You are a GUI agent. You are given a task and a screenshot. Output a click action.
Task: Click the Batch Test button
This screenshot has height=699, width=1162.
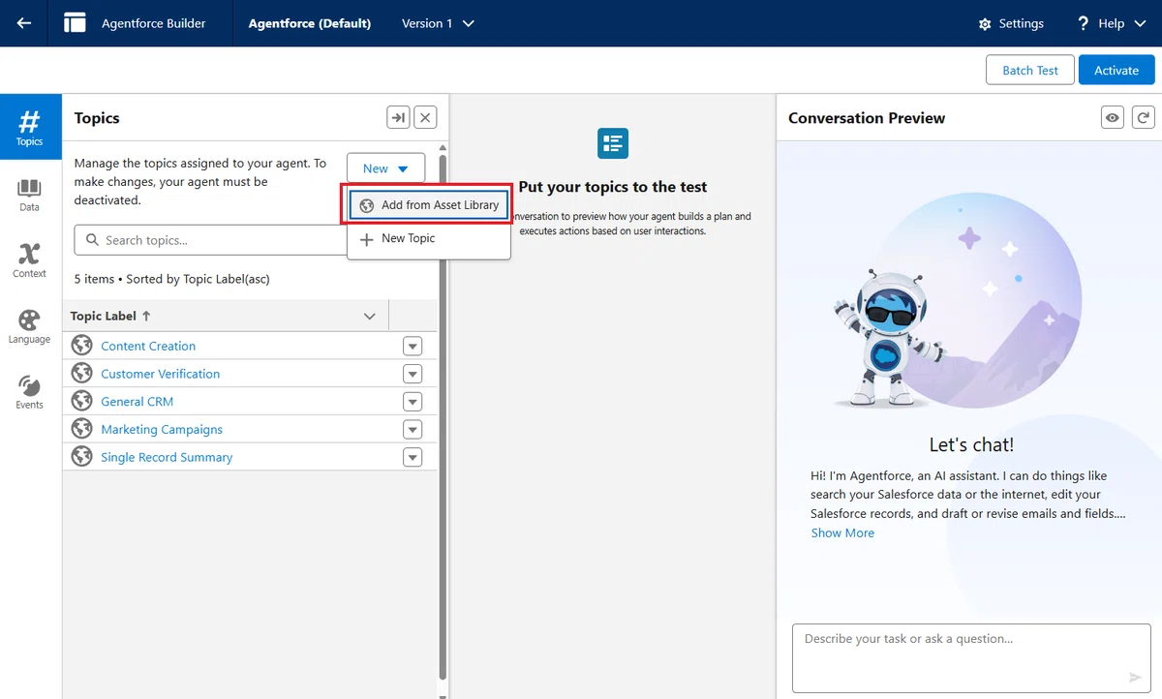[x=1030, y=70]
